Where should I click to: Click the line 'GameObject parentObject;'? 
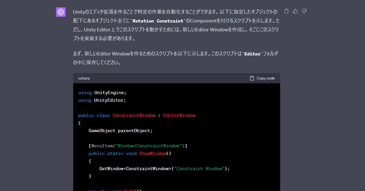click(121, 131)
